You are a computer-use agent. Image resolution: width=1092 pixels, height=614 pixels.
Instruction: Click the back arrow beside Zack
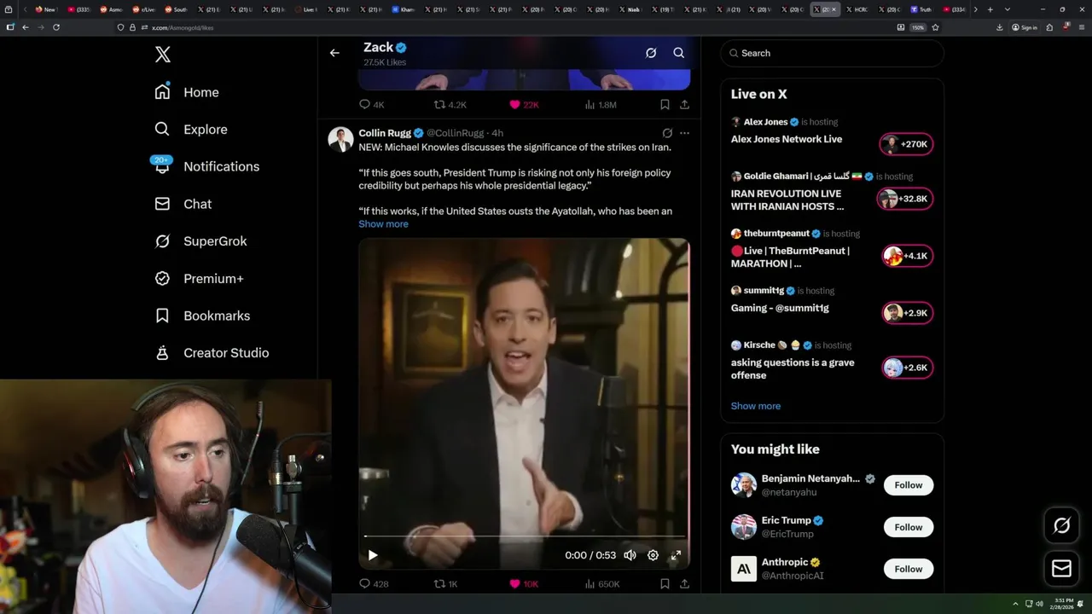tap(334, 53)
